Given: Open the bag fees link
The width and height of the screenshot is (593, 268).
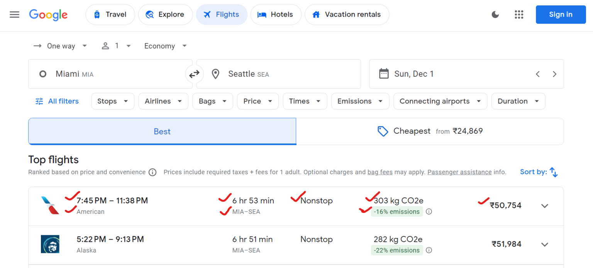Looking at the screenshot, I should click(380, 172).
